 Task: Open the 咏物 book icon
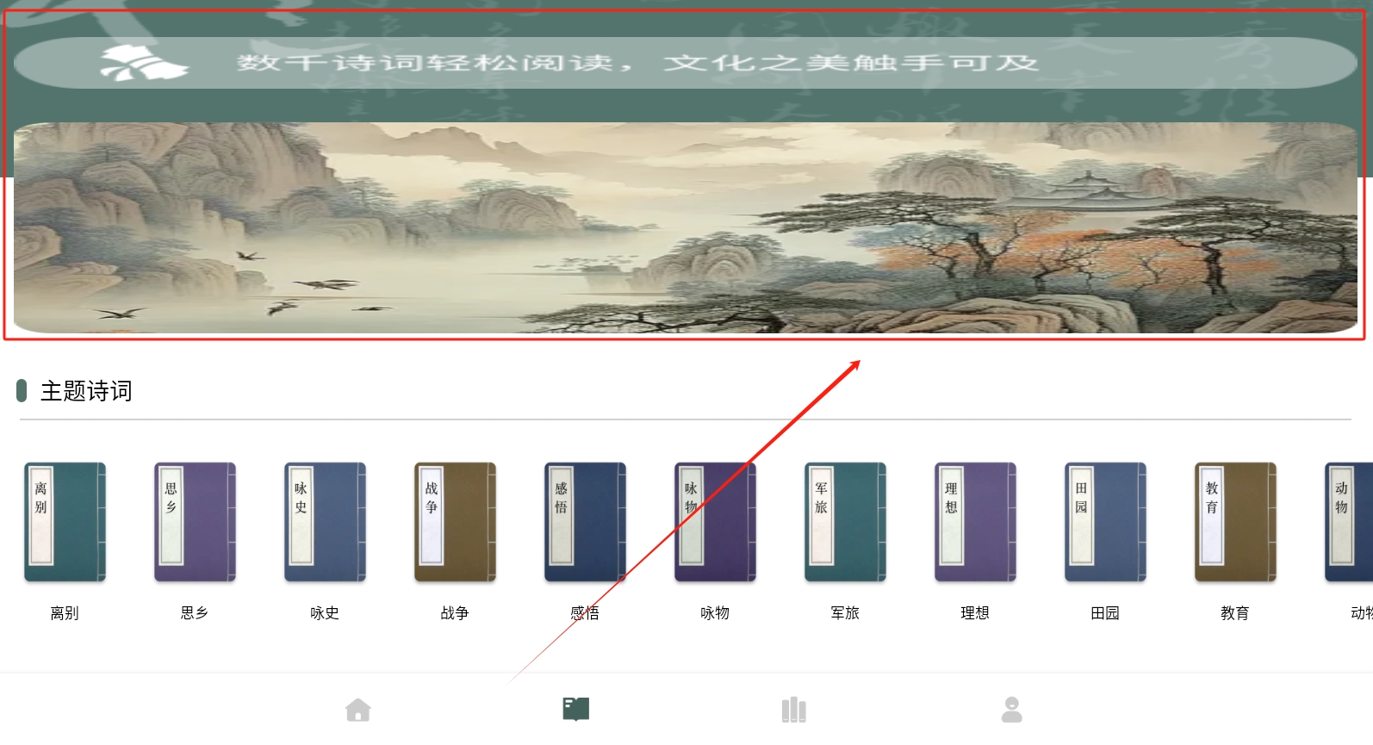tap(715, 522)
